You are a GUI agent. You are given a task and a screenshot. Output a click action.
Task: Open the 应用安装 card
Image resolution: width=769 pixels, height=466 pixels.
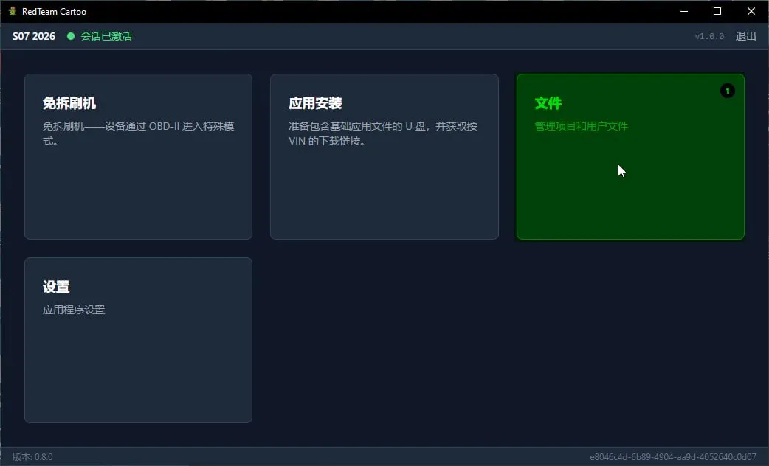[384, 157]
